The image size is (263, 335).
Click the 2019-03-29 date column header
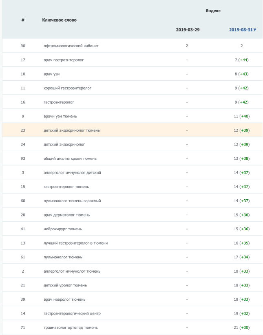[x=188, y=30]
